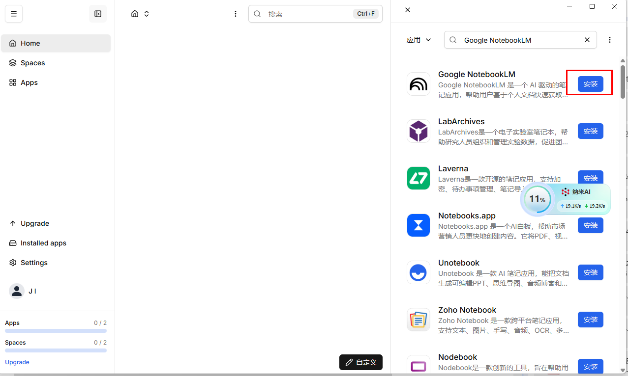Install Unotebook
This screenshot has width=628, height=376.
[591, 272]
